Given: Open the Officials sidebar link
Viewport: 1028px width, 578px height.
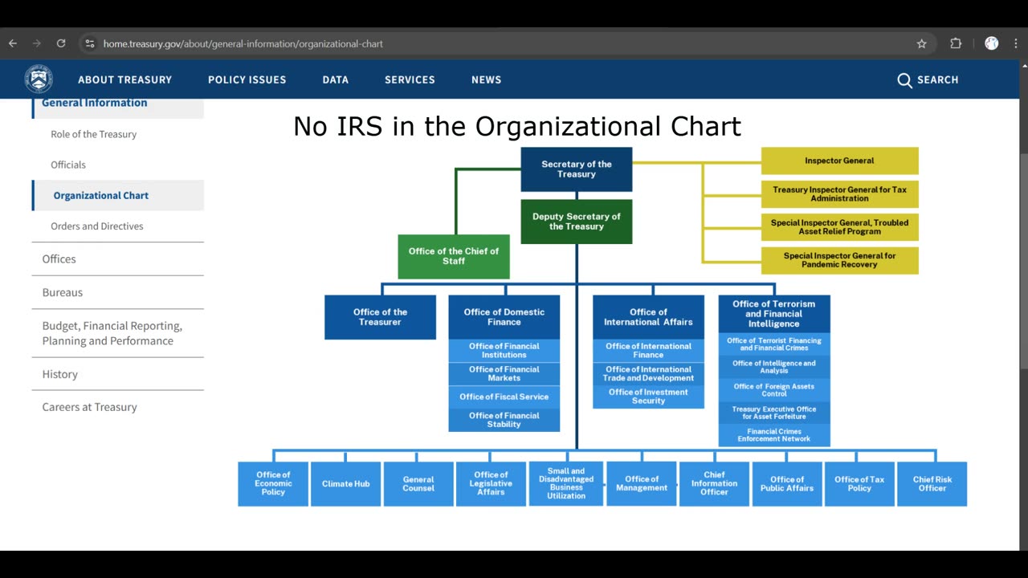Looking at the screenshot, I should pos(68,165).
